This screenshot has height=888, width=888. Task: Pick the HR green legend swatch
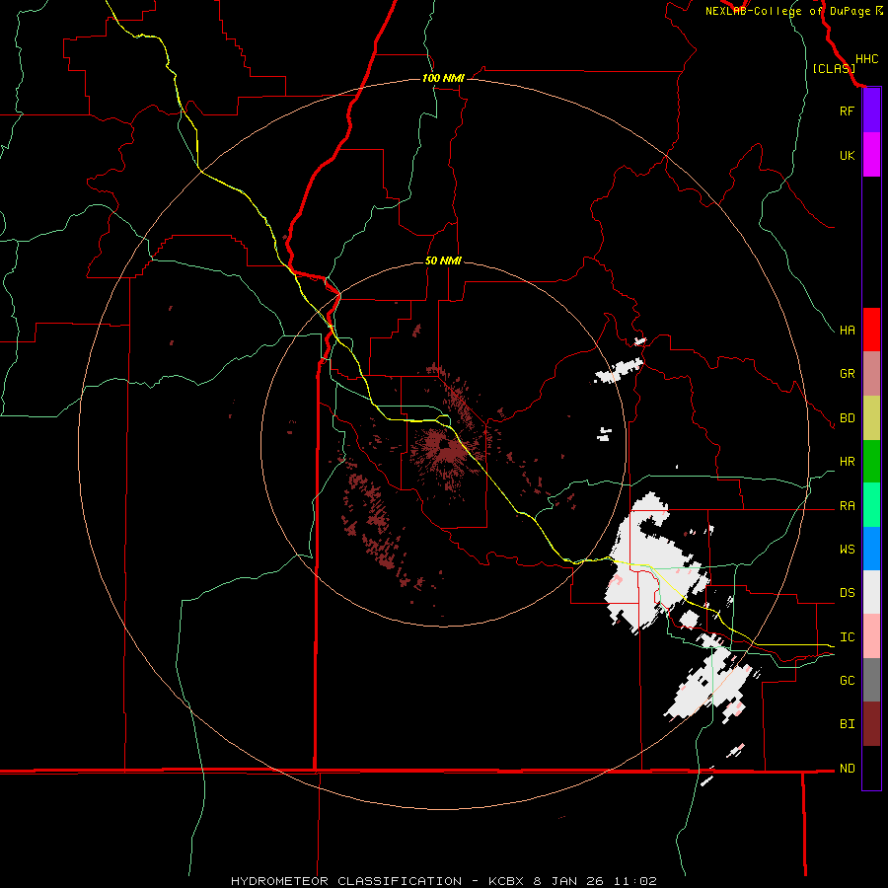pos(871,462)
